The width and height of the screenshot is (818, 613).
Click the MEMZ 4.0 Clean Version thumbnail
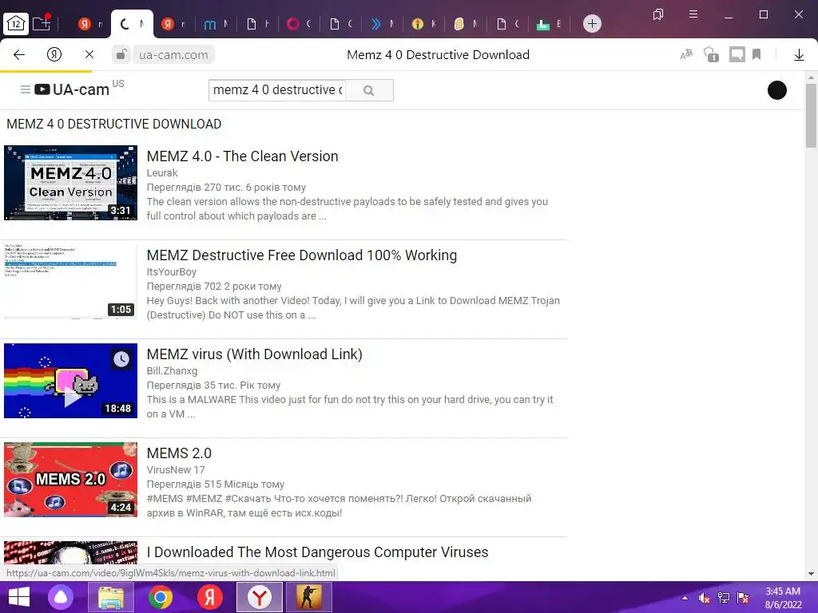(x=70, y=183)
